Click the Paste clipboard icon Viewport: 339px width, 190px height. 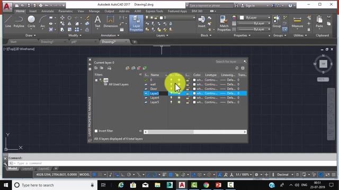click(319, 22)
